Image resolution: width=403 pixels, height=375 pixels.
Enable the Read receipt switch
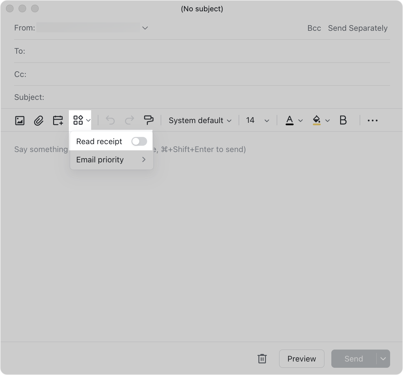(139, 141)
